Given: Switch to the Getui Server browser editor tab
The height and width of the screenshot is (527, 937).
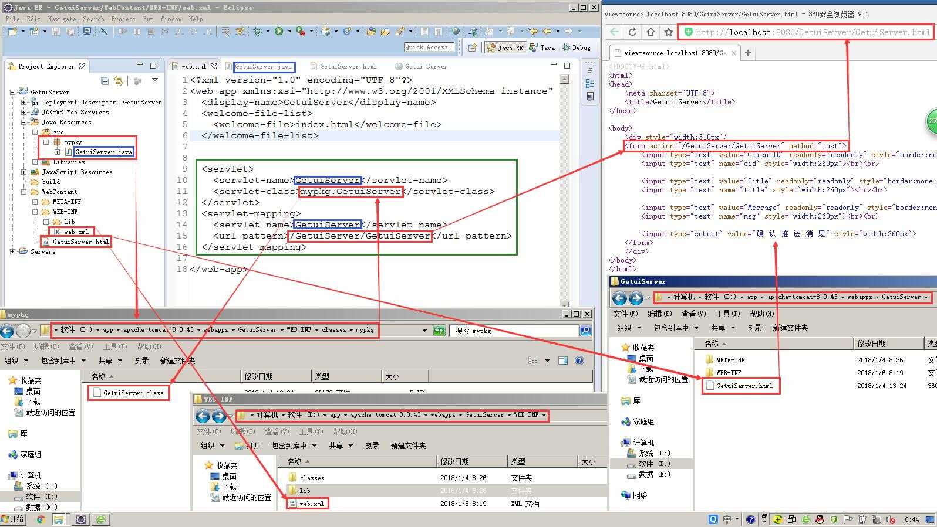Looking at the screenshot, I should pos(421,67).
